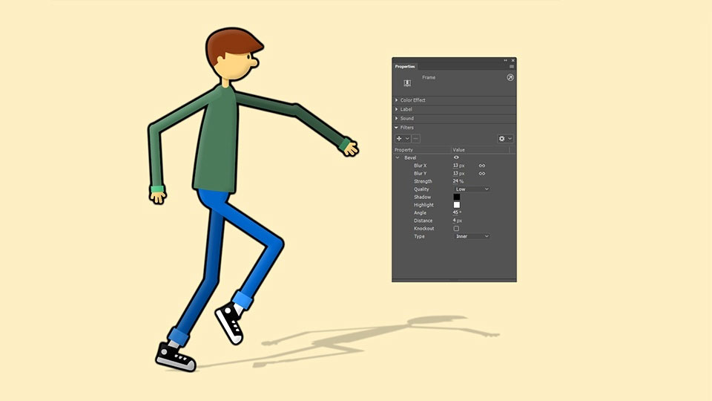Screen dimensions: 712x401
Task: Open the Type dropdown set to Inner
Action: tap(472, 236)
